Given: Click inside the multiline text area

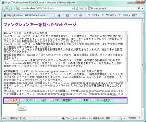Looking at the screenshot, I should click(64, 64).
